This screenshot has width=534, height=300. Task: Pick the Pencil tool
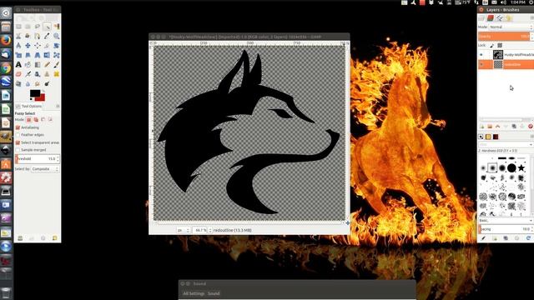[x=47, y=65]
